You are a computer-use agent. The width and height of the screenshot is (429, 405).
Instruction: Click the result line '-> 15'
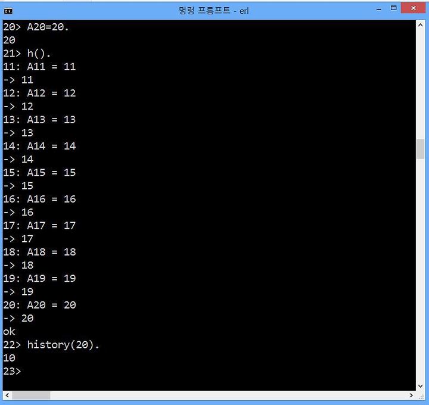(18, 186)
